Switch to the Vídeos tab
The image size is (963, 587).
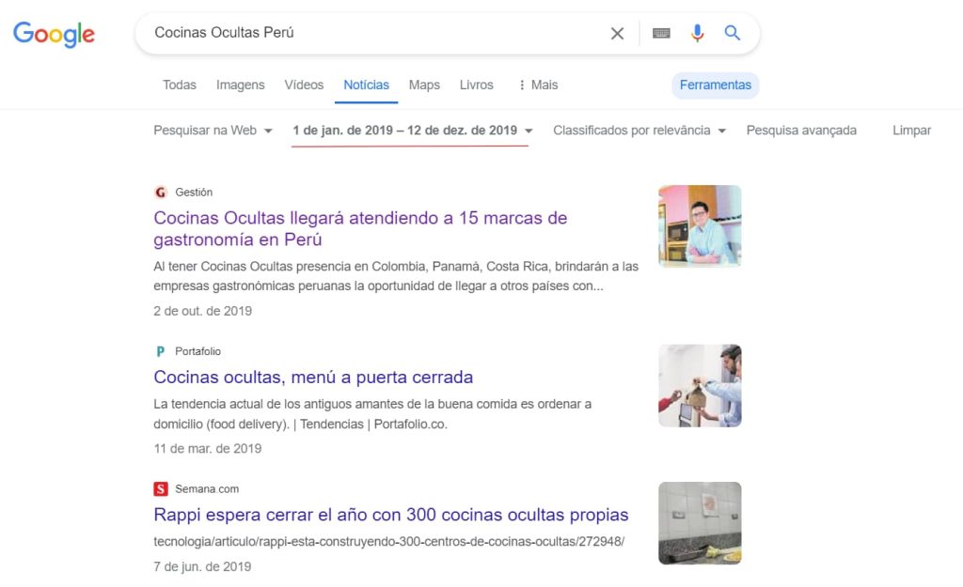pyautogui.click(x=304, y=85)
